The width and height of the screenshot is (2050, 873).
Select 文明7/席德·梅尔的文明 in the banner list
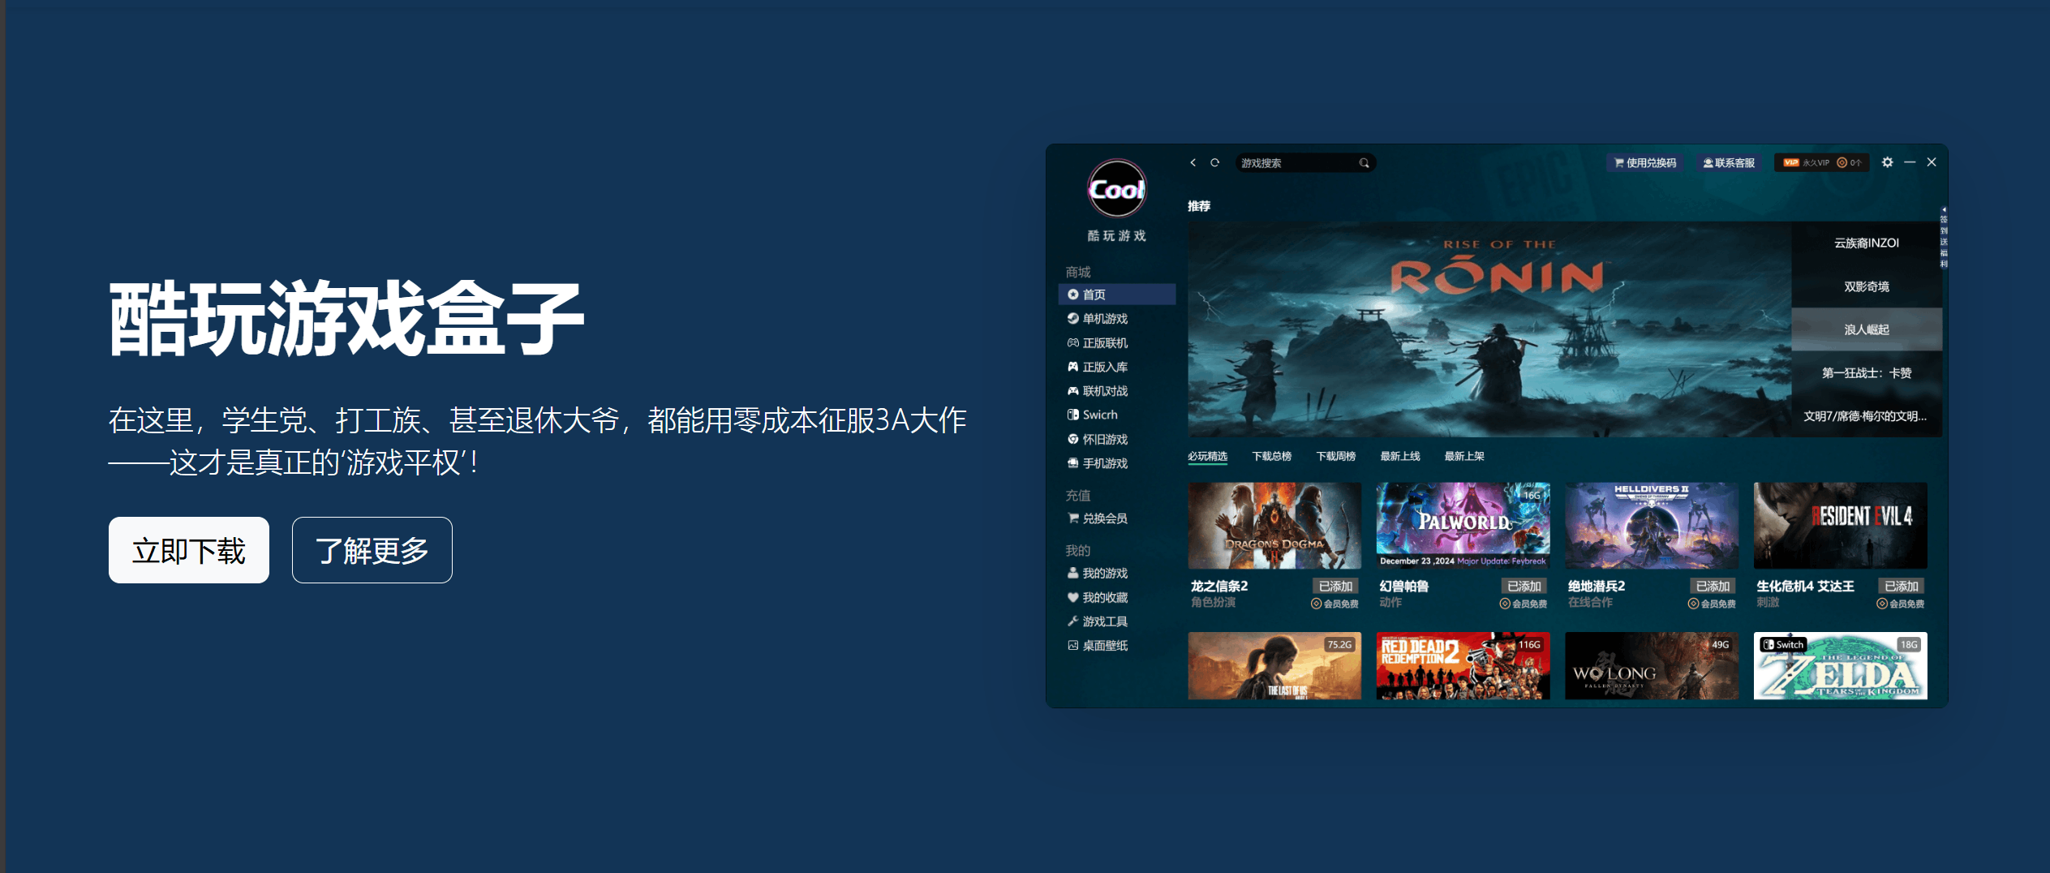pyautogui.click(x=1867, y=416)
